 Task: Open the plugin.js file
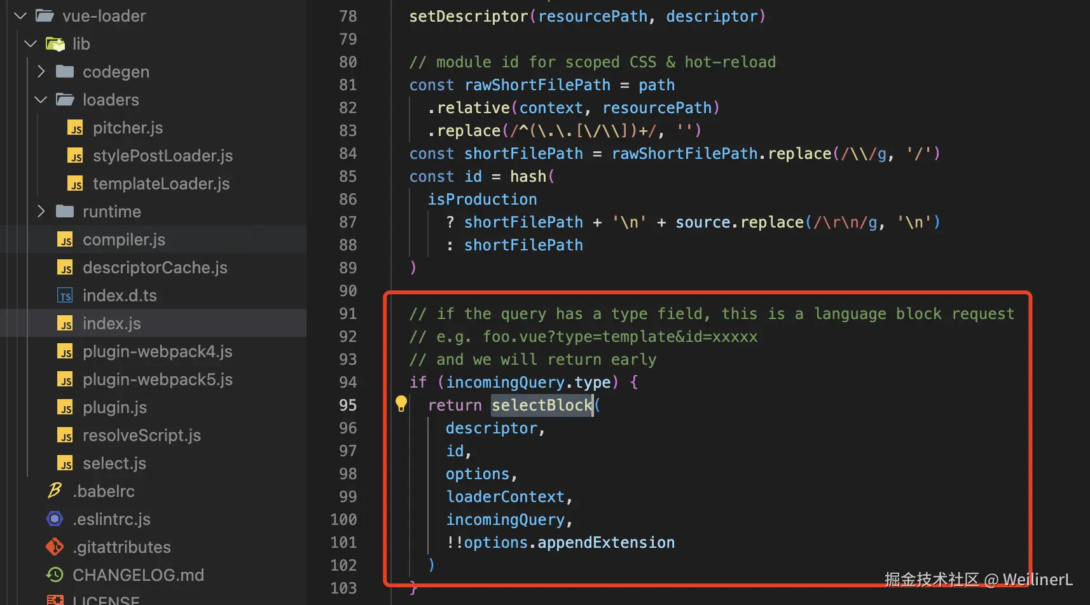114,407
